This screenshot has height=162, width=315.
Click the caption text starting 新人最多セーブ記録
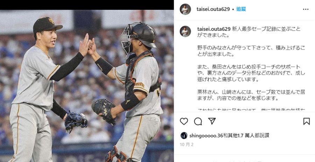tap(249, 32)
